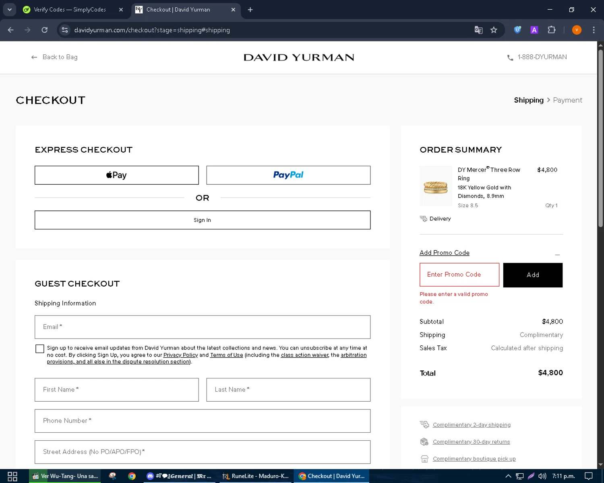Close the Checkout David Yurman tab
Viewport: 604px width, 483px height.
point(233,10)
